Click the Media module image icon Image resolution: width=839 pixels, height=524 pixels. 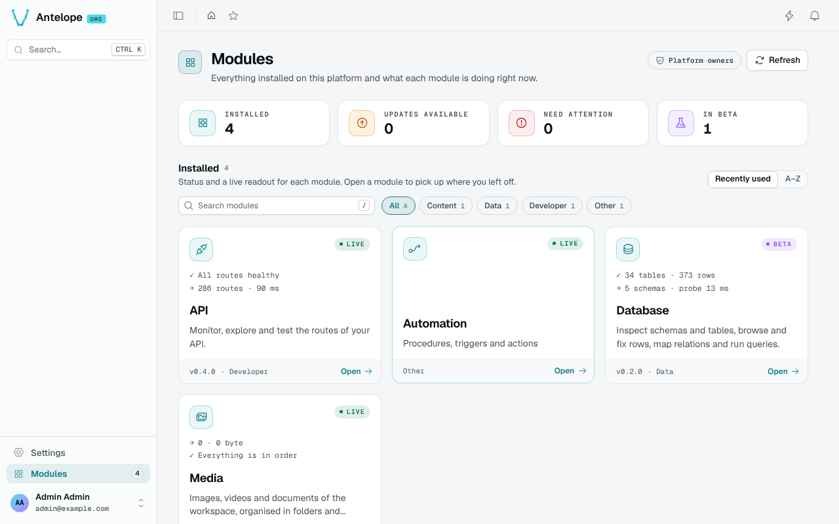(201, 417)
